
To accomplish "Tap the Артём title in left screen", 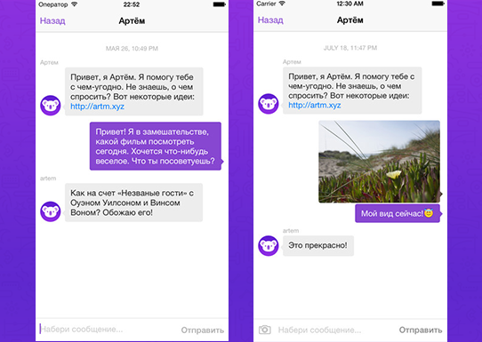I will (132, 21).
